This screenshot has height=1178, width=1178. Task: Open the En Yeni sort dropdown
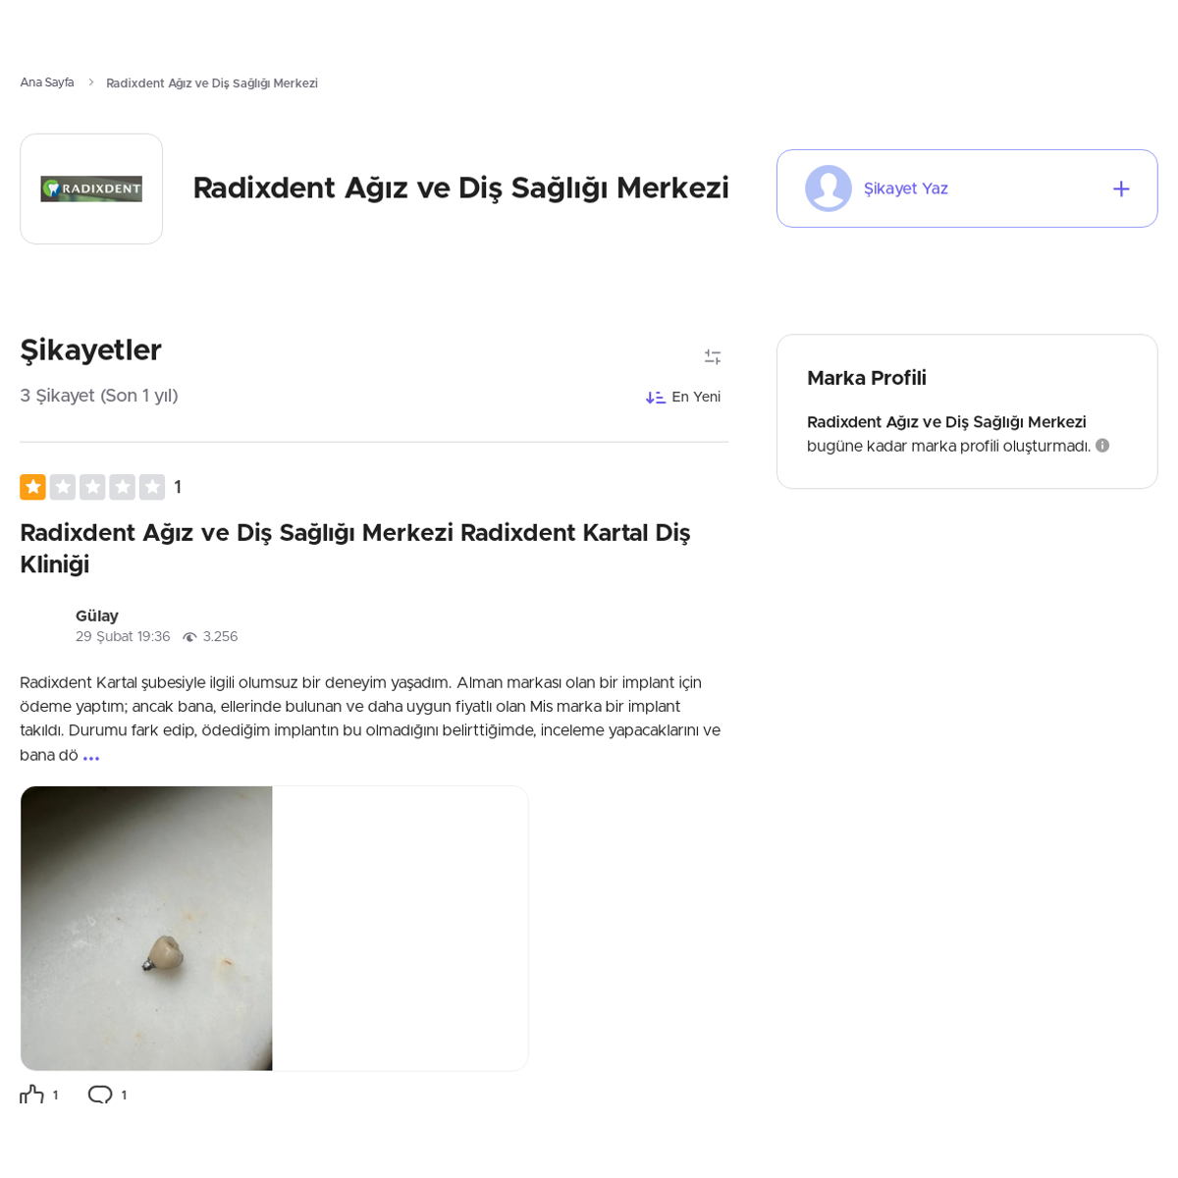pos(683,397)
